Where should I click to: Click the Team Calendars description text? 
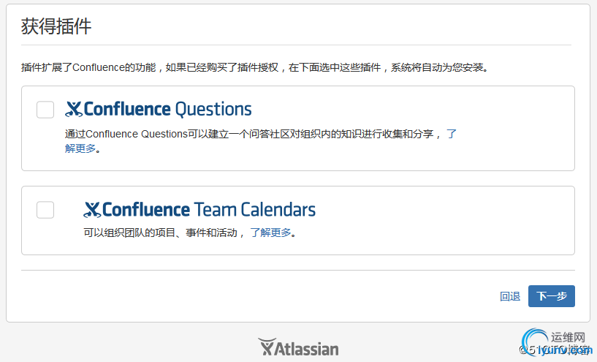164,233
